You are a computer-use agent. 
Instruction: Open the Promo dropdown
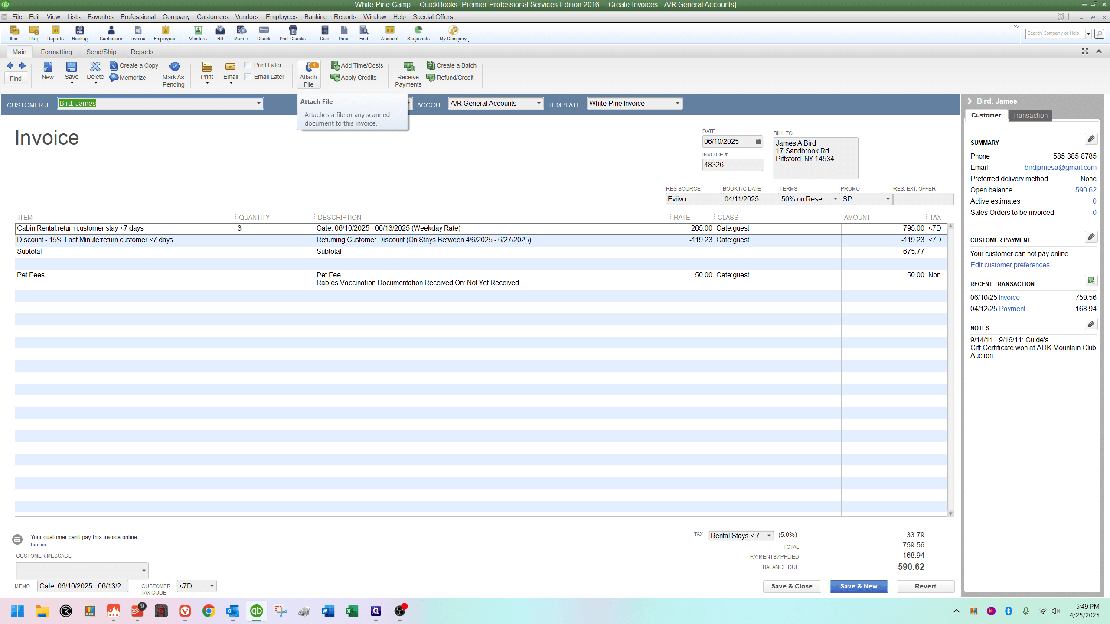(x=888, y=199)
